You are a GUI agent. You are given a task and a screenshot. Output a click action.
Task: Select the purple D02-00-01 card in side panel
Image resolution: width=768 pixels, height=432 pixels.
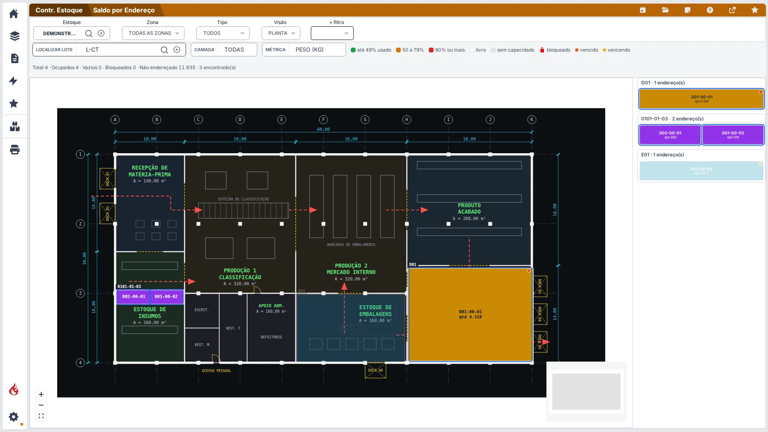tap(670, 135)
